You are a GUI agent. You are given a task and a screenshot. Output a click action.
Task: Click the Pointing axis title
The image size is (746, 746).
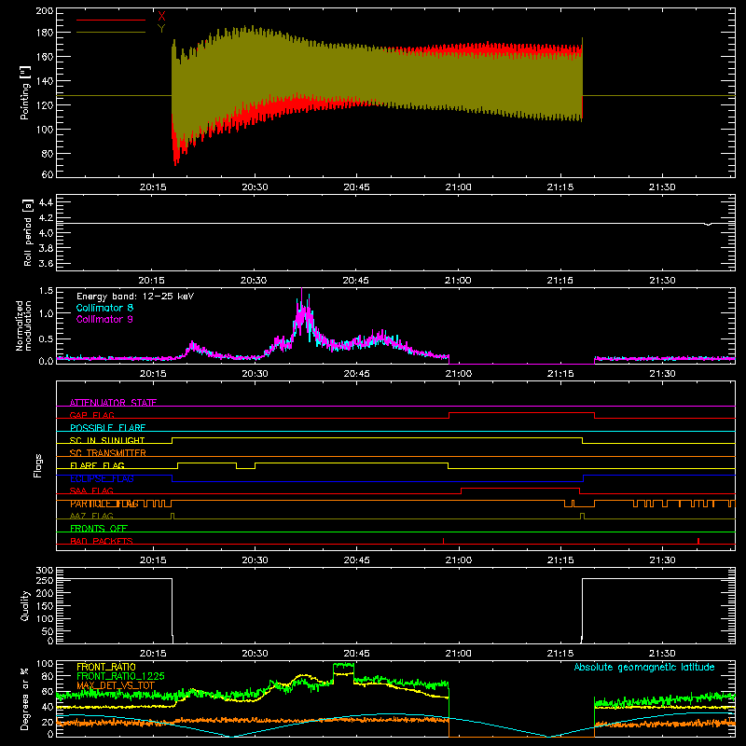point(24,93)
